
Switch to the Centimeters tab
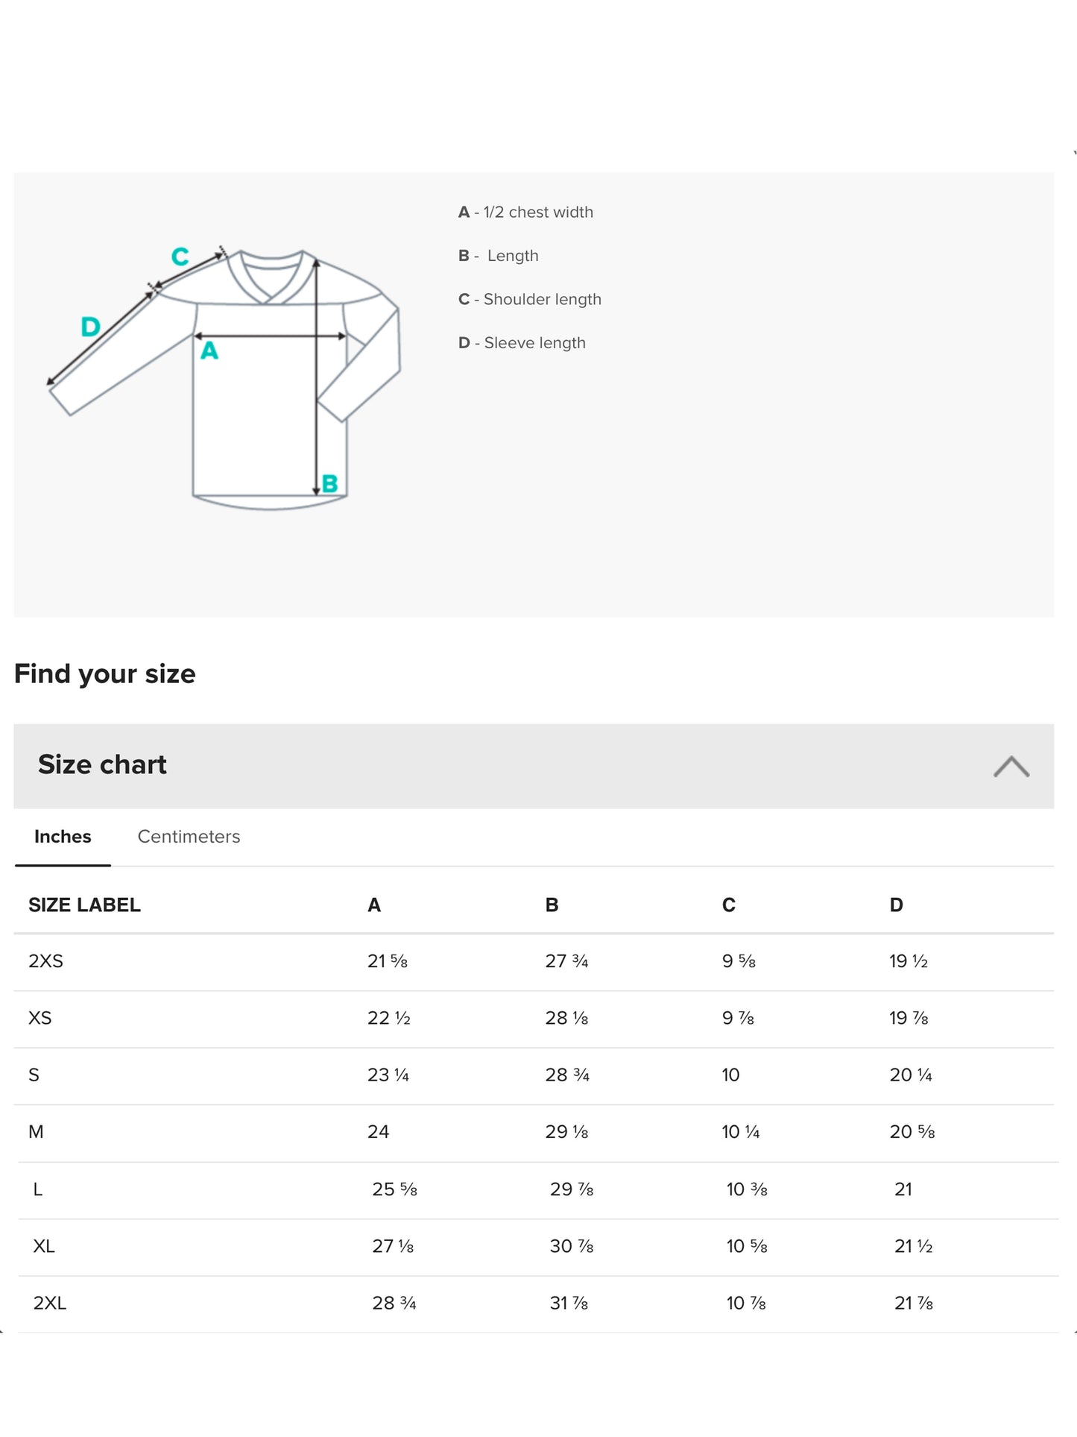coord(189,837)
